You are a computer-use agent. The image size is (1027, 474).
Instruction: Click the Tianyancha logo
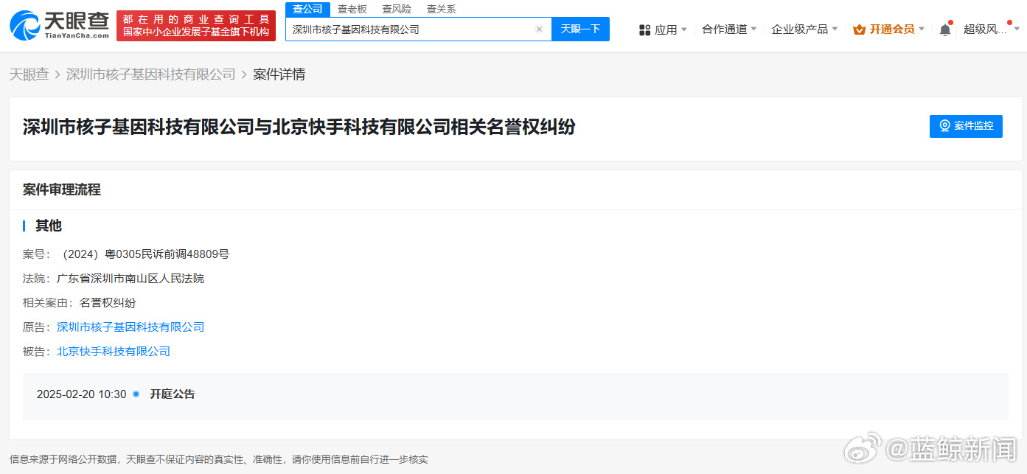point(59,25)
